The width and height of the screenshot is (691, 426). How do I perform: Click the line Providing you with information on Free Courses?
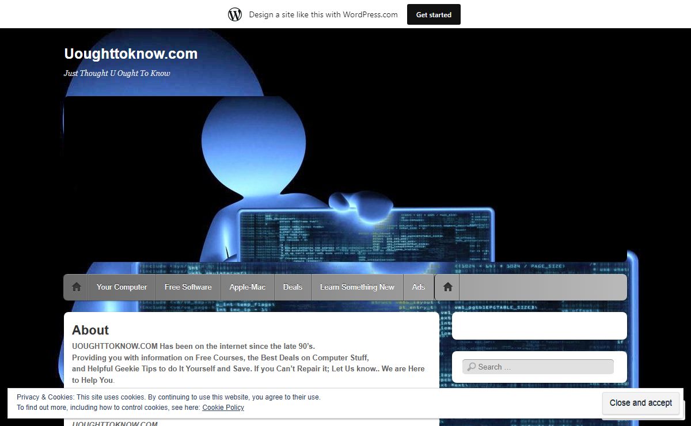click(220, 357)
